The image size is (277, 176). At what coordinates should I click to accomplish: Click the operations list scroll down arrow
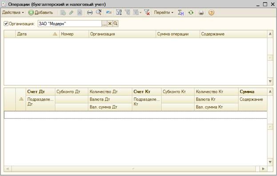[270, 81]
